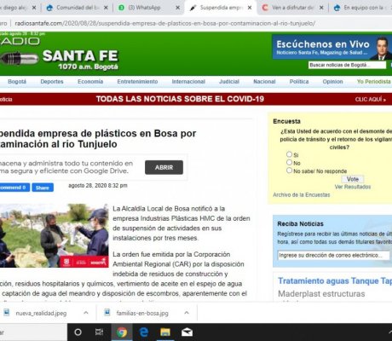Open the article photo thumbnail

54,235
